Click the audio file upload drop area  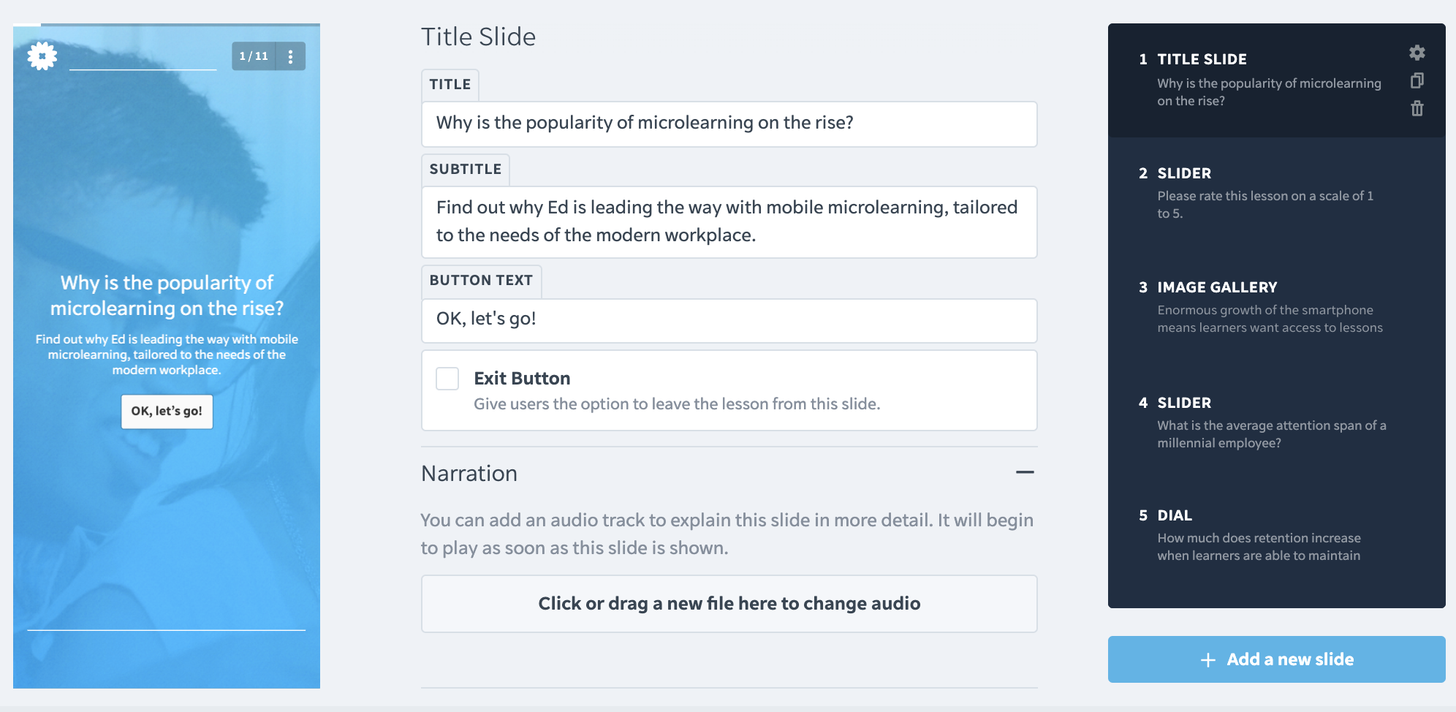pos(729,604)
